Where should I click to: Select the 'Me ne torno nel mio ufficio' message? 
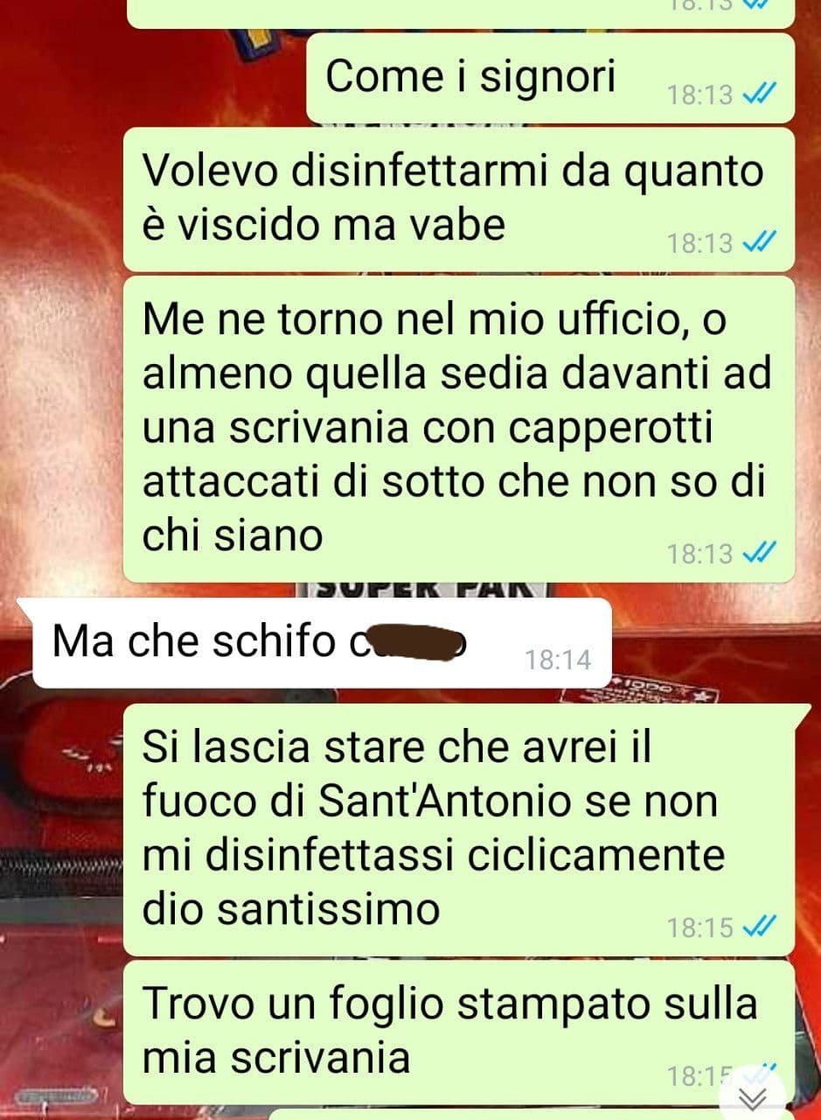click(459, 430)
